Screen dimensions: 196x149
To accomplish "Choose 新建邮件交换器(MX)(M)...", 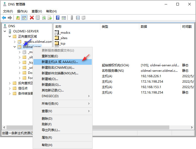I will (62, 73).
